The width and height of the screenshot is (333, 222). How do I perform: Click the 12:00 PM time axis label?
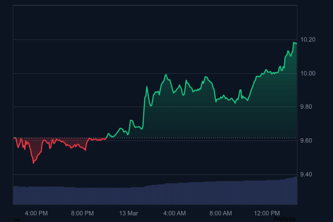click(267, 213)
